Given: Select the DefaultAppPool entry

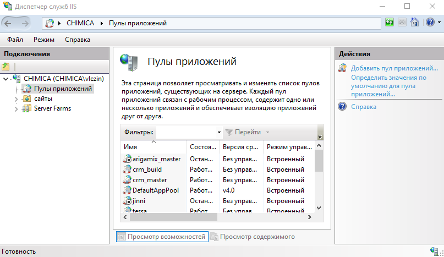Looking at the screenshot, I should pyautogui.click(x=155, y=190).
